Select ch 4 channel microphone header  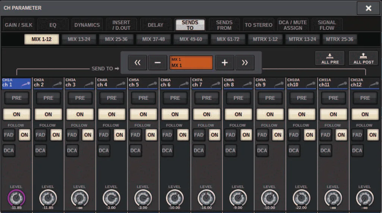[x=111, y=83]
